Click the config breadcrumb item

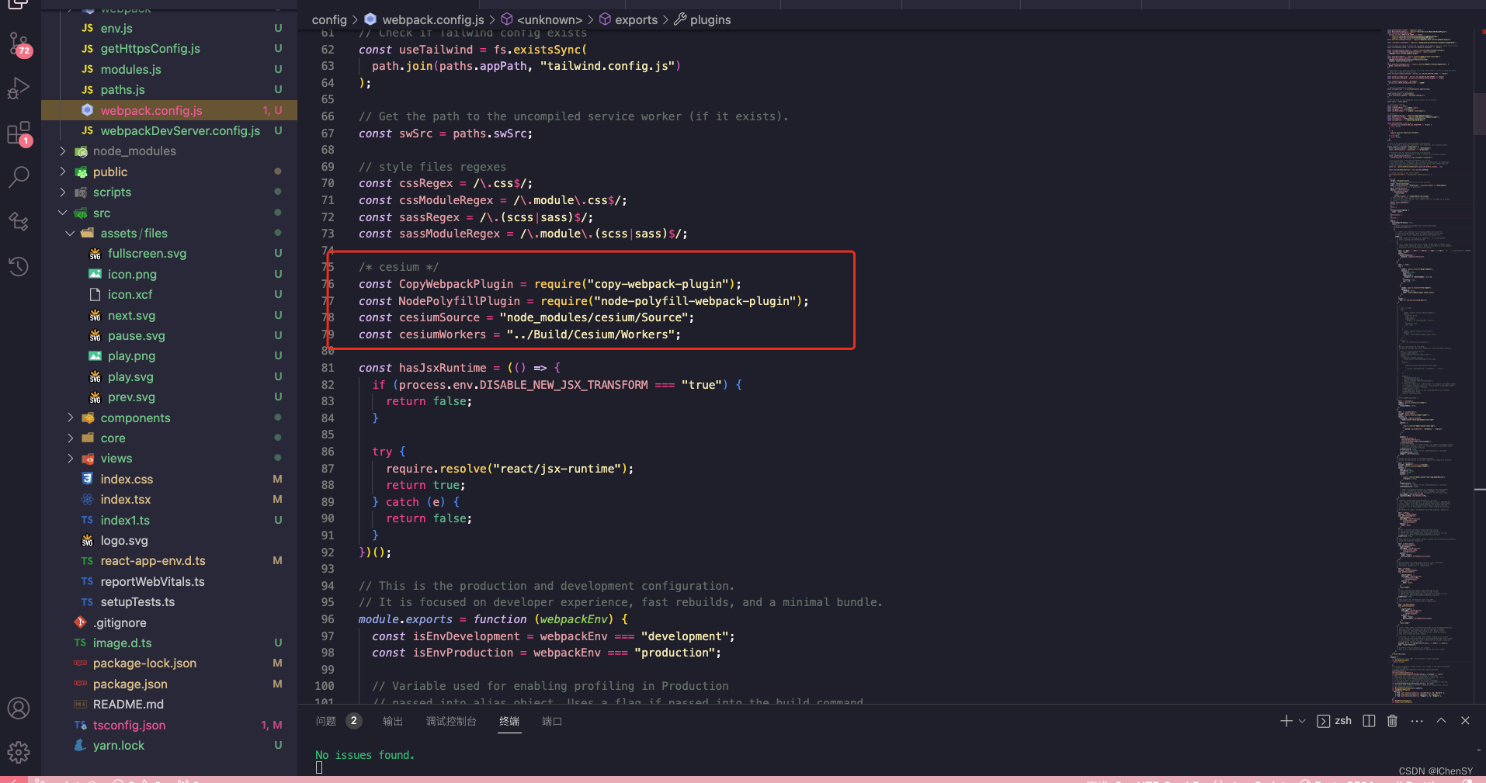pos(329,19)
